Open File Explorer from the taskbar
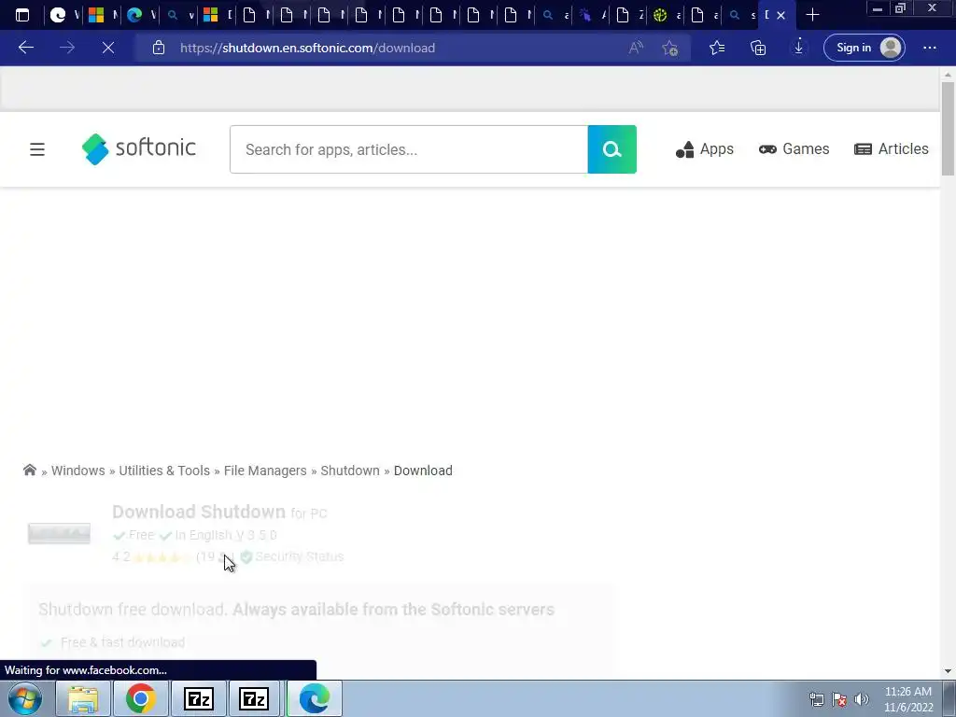Screen dimensions: 956x717 83,698
